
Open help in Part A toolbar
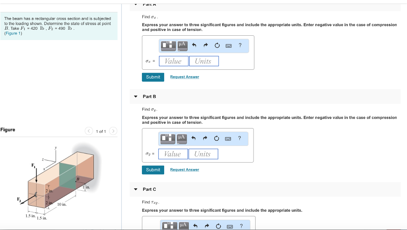[x=240, y=45]
